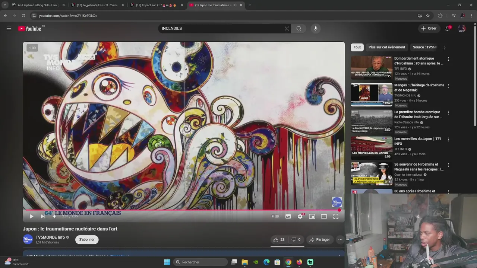The height and width of the screenshot is (268, 477).
Task: Select the Tout filter chip
Action: pyautogui.click(x=357, y=47)
